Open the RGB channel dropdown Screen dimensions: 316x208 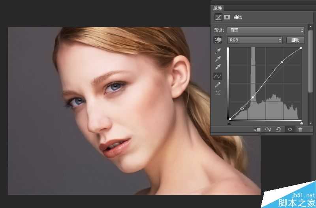tap(255, 40)
